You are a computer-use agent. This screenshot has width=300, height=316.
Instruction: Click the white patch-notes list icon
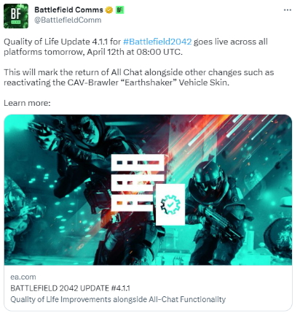click(138, 182)
